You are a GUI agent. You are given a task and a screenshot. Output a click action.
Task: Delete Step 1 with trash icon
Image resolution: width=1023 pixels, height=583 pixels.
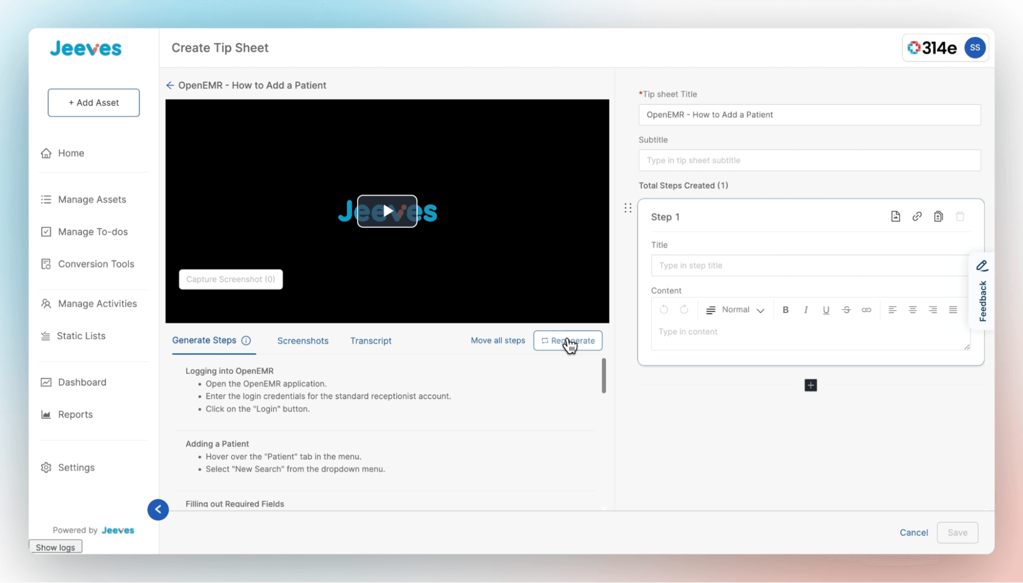click(x=960, y=216)
